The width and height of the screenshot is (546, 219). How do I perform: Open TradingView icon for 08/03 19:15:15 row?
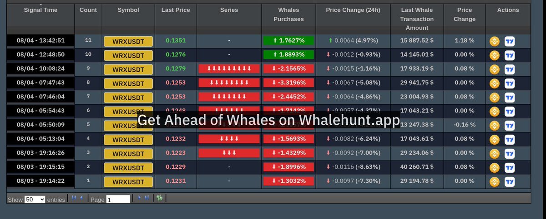(510, 168)
